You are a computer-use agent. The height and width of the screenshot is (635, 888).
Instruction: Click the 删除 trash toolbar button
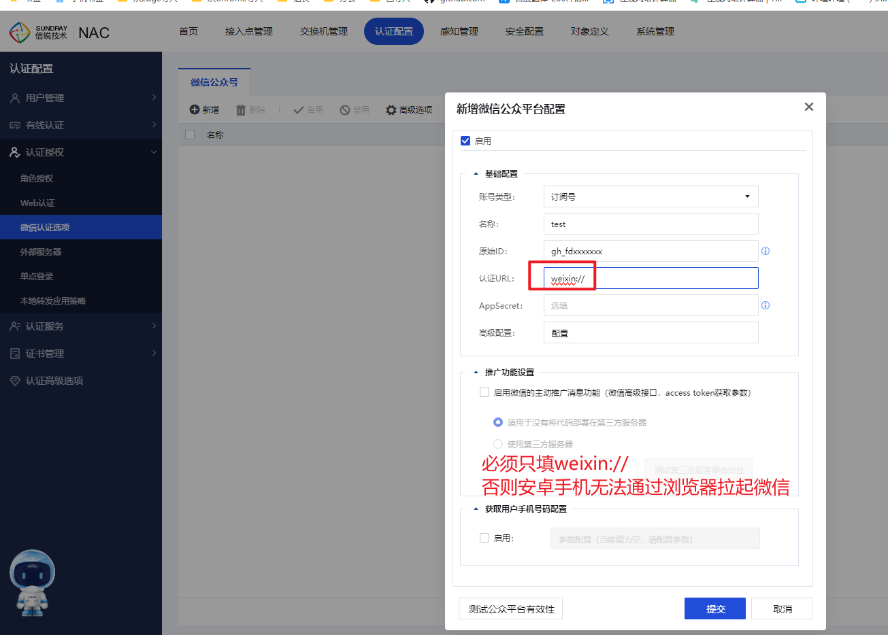pos(250,109)
